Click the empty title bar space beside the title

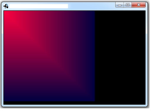click(x=92, y=6)
